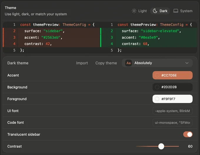Click the Theme heading at top
This screenshot has width=200, height=155.
click(x=11, y=8)
